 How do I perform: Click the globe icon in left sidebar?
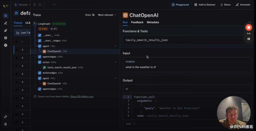[5, 45]
